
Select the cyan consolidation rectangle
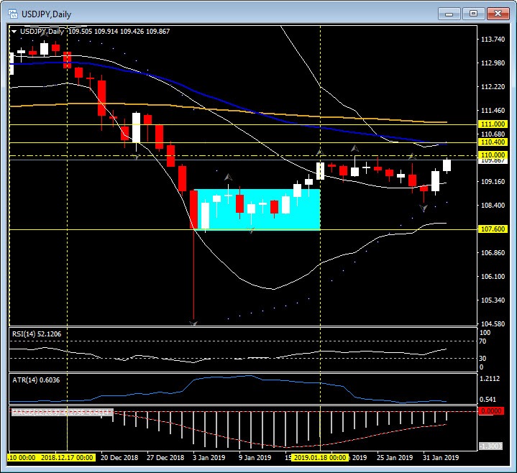pos(257,209)
